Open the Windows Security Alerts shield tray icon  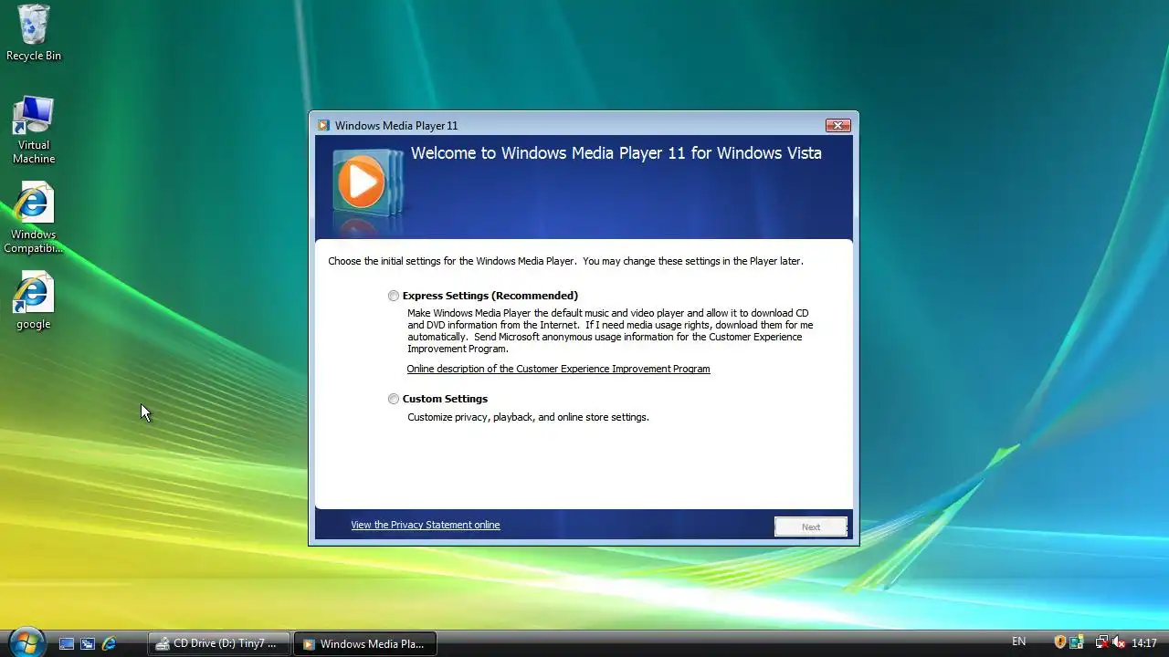pos(1060,642)
